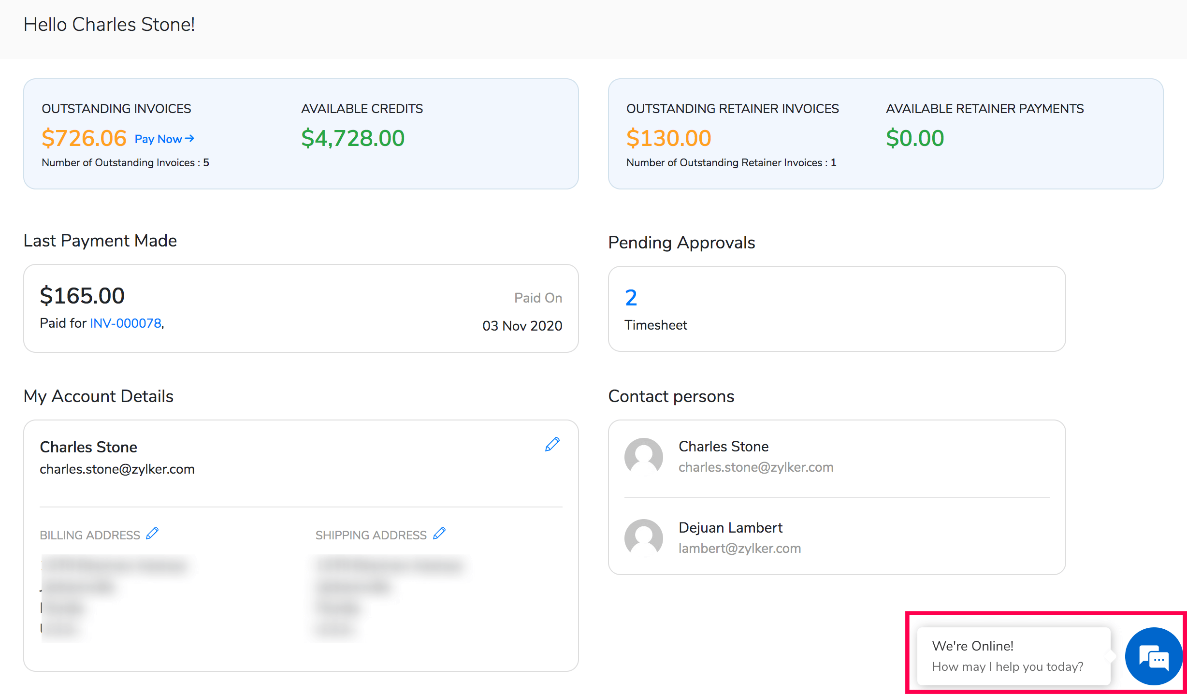Viewport: 1187px width, 695px height.
Task: Open the live chat bubble icon
Action: [1153, 656]
